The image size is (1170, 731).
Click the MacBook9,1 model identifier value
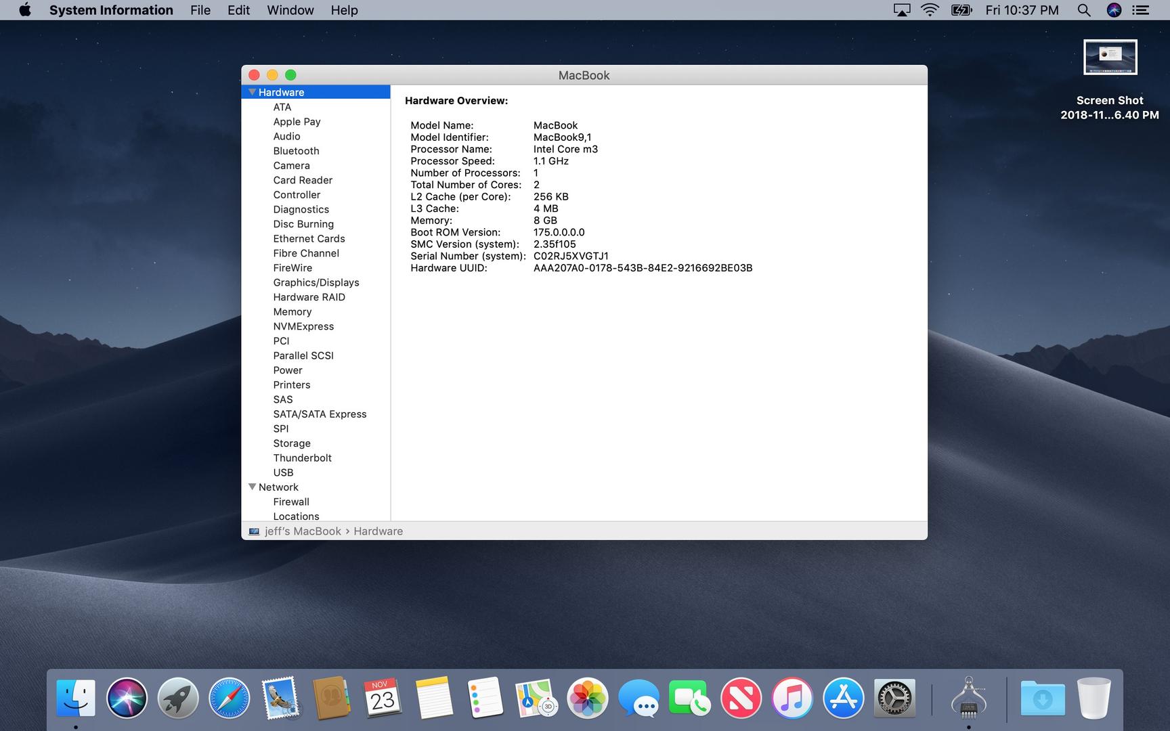click(x=562, y=137)
